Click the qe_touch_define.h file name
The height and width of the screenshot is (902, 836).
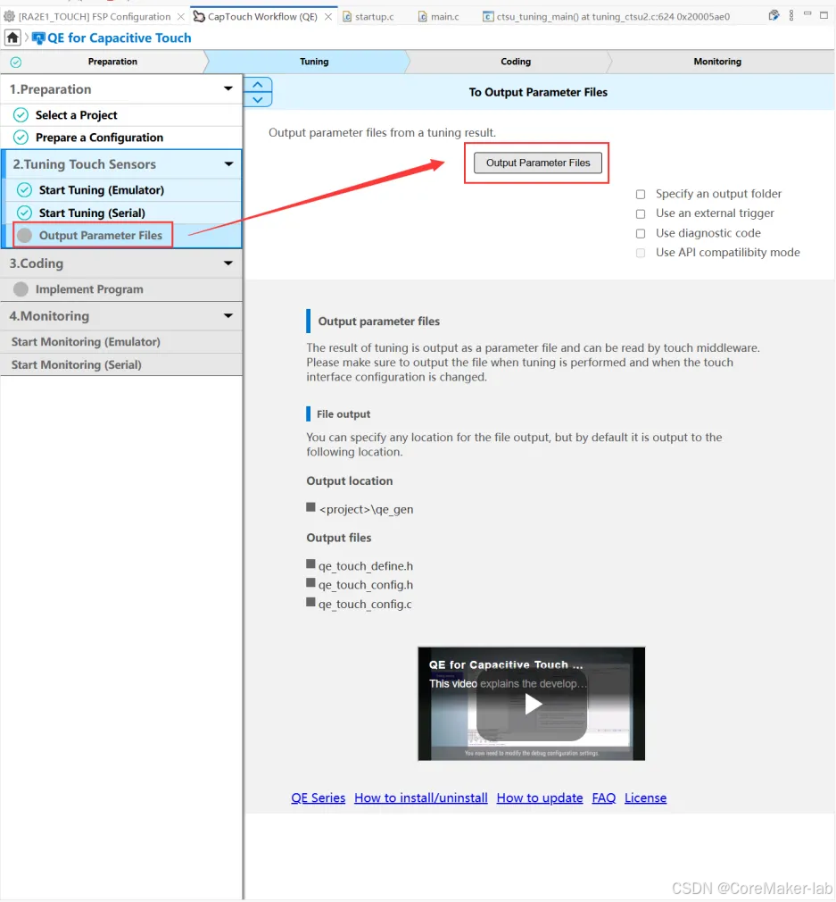(x=366, y=566)
